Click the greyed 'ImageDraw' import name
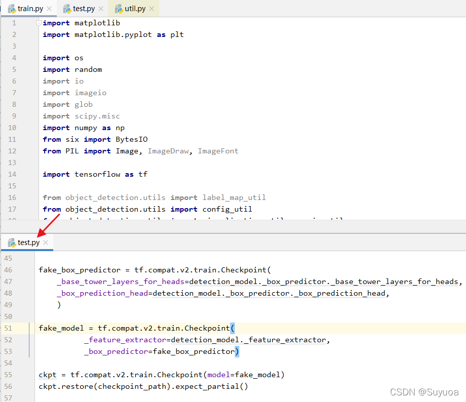 tap(168, 151)
